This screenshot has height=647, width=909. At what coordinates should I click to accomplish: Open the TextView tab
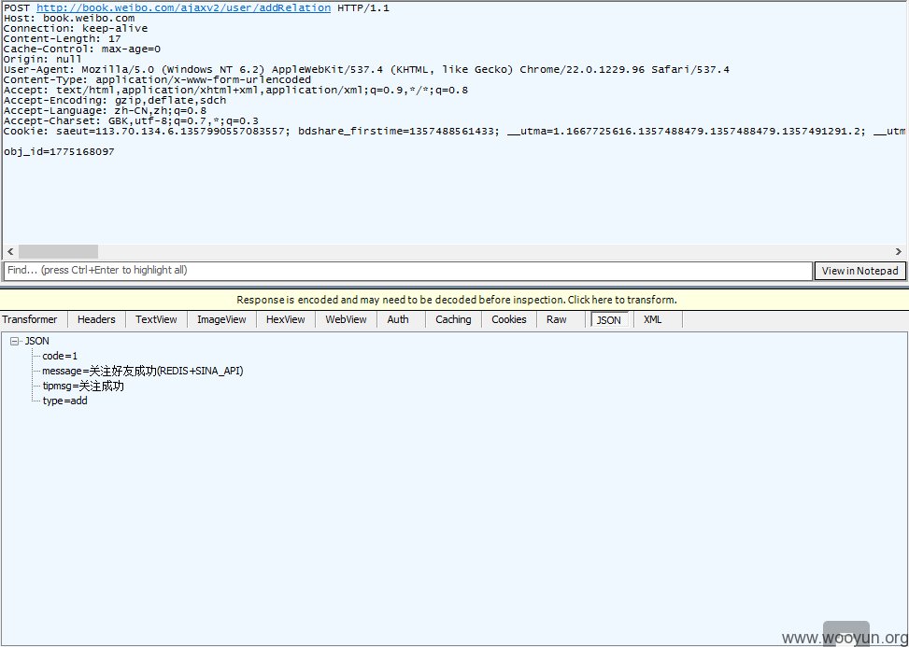point(156,319)
